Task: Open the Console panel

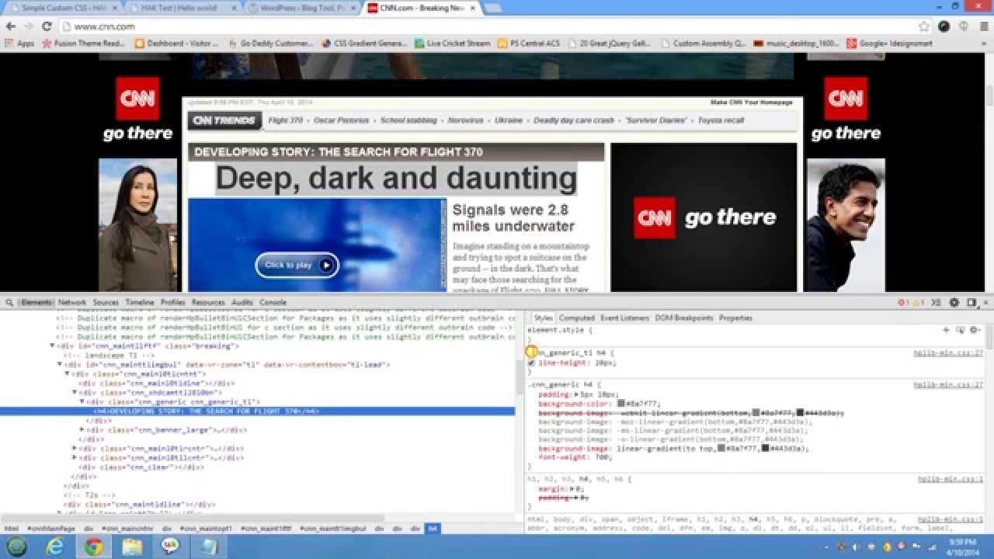Action: point(273,302)
